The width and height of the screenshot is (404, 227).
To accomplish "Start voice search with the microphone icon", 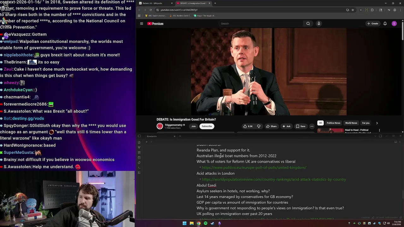I will [x=319, y=24].
